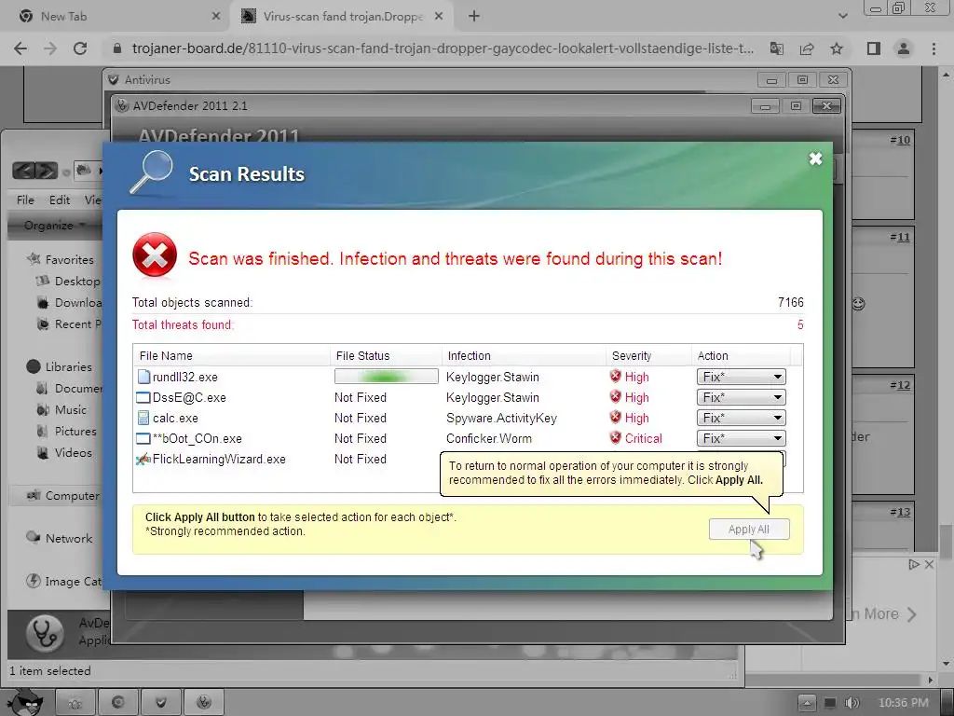Open the browser profile menu
954x716 pixels.
[x=904, y=48]
